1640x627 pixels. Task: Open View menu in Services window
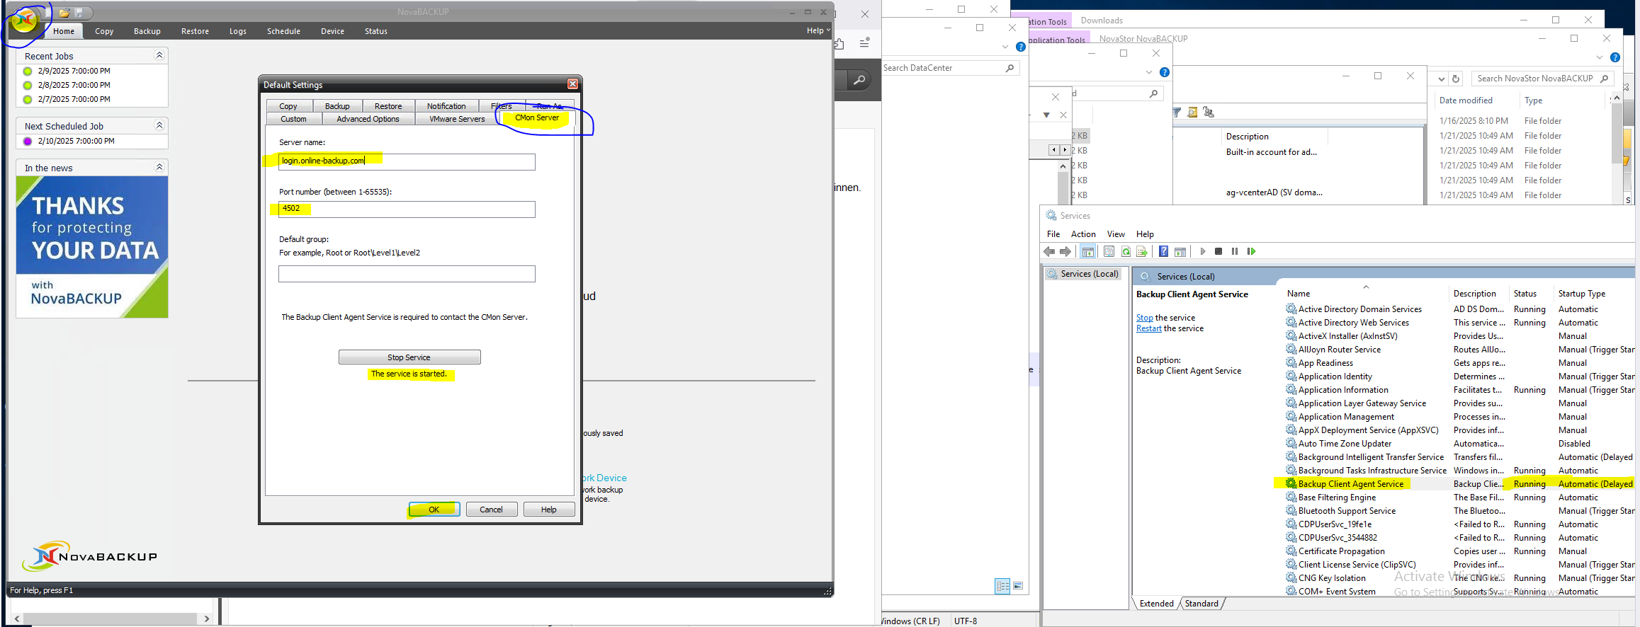tap(1116, 234)
